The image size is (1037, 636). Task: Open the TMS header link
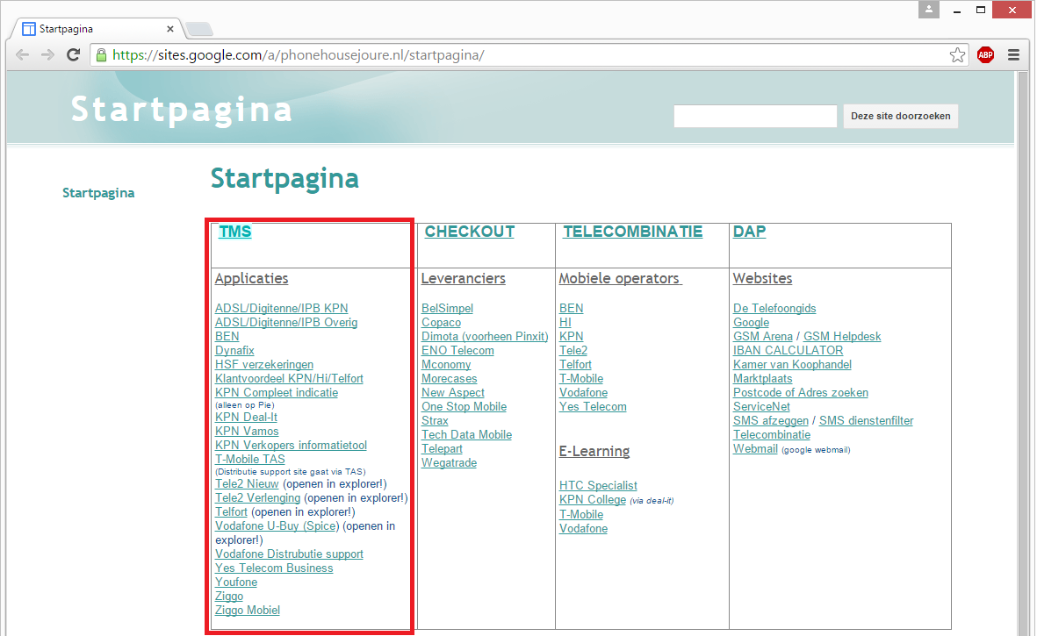235,232
